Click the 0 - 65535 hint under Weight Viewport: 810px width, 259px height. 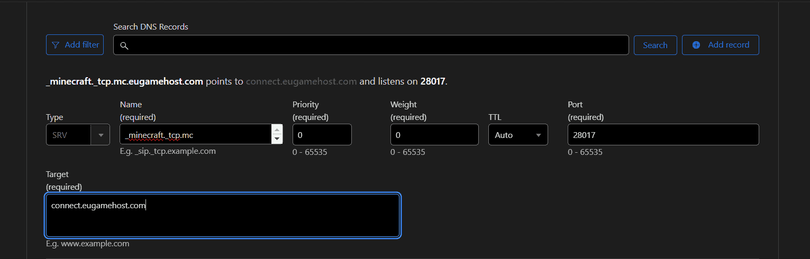point(408,152)
